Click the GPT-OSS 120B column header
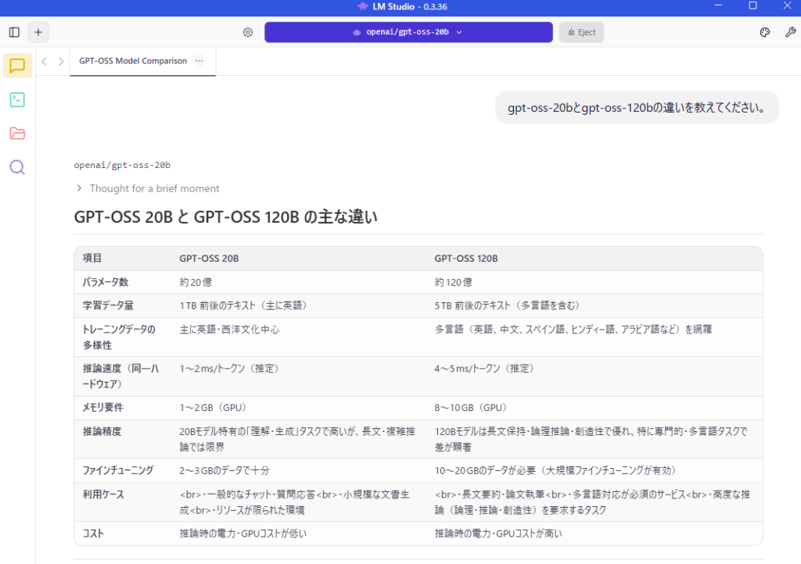Image resolution: width=801 pixels, height=564 pixels. pos(466,259)
